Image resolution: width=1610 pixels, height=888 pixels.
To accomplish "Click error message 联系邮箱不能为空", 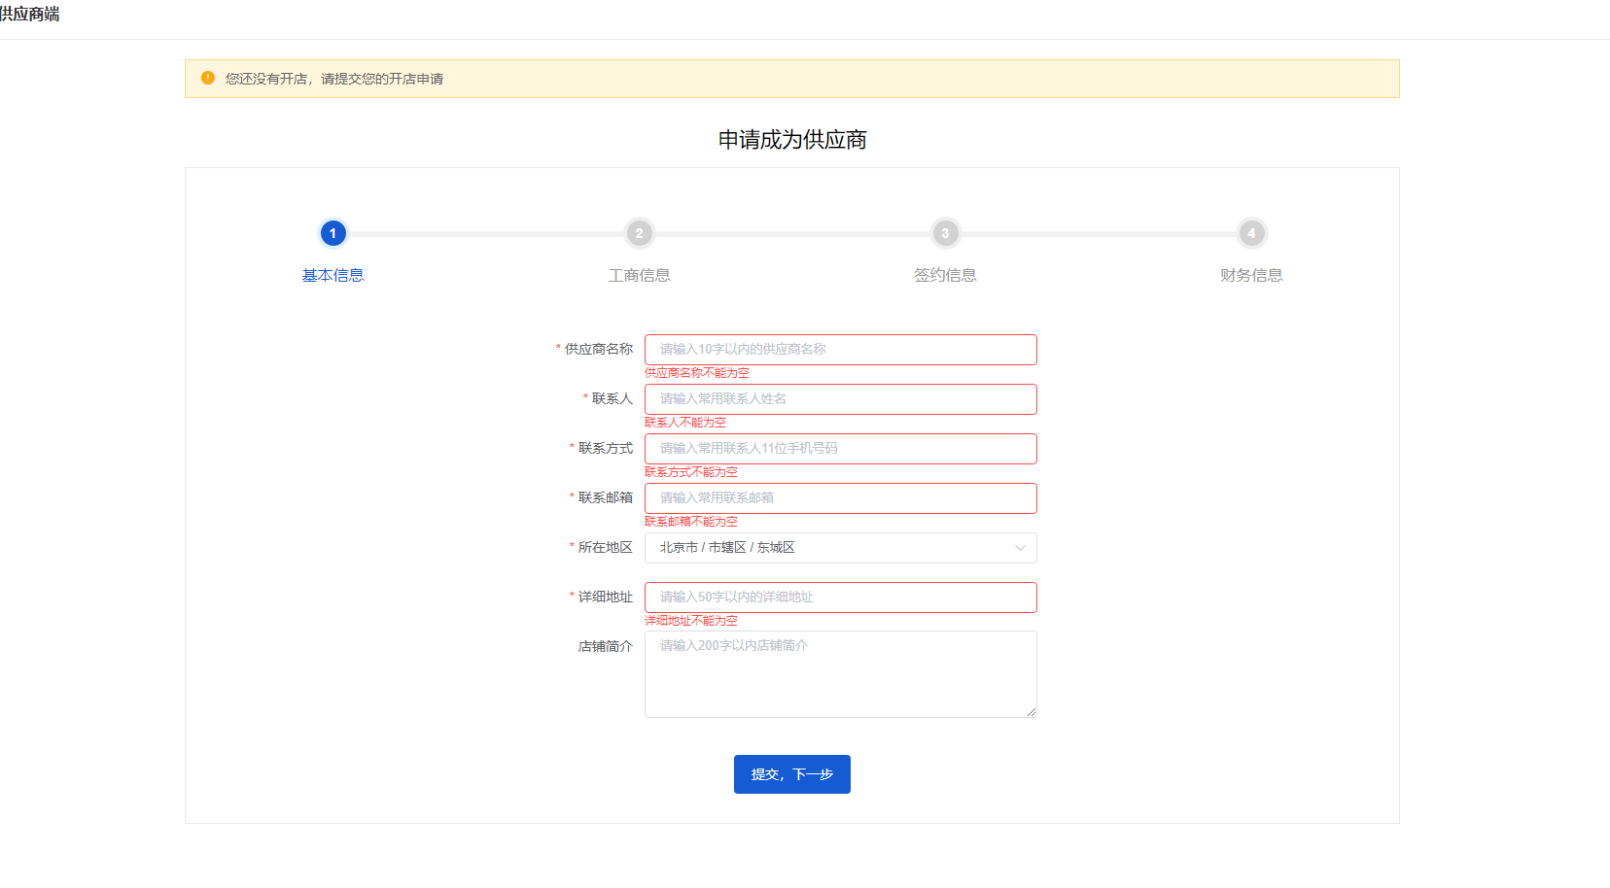I will coord(691,522).
